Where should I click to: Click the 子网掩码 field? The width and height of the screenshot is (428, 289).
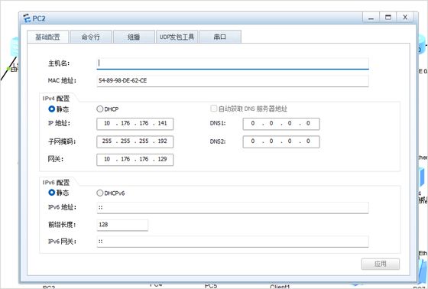135,141
